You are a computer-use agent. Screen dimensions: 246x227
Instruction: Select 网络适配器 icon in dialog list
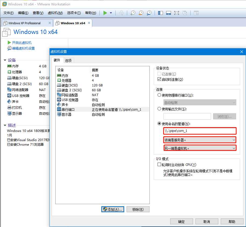pos(59,95)
